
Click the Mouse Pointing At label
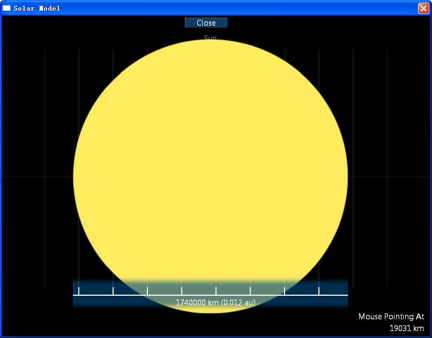coord(391,317)
